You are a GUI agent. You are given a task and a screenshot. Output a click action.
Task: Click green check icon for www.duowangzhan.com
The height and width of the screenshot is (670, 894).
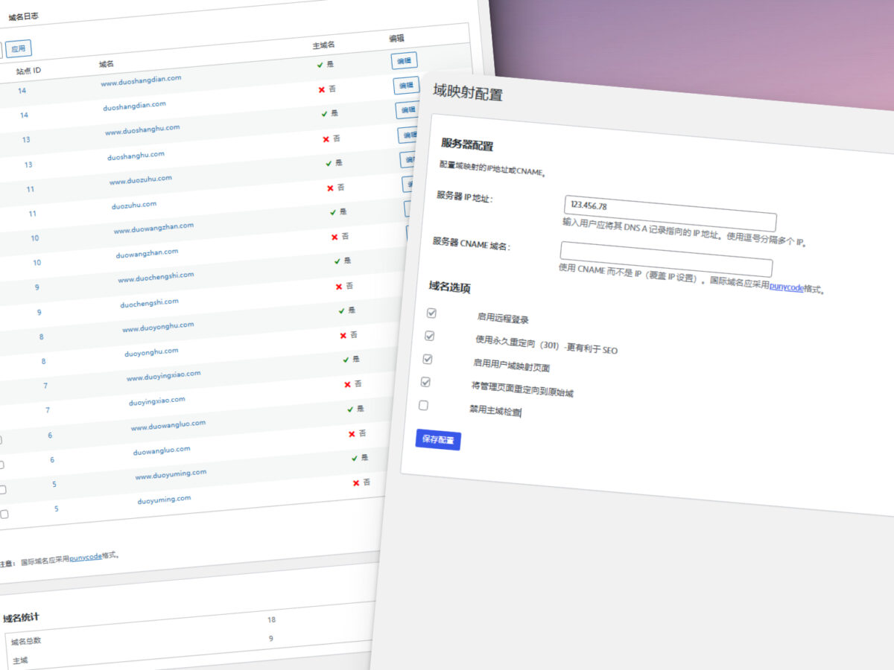[x=333, y=212]
